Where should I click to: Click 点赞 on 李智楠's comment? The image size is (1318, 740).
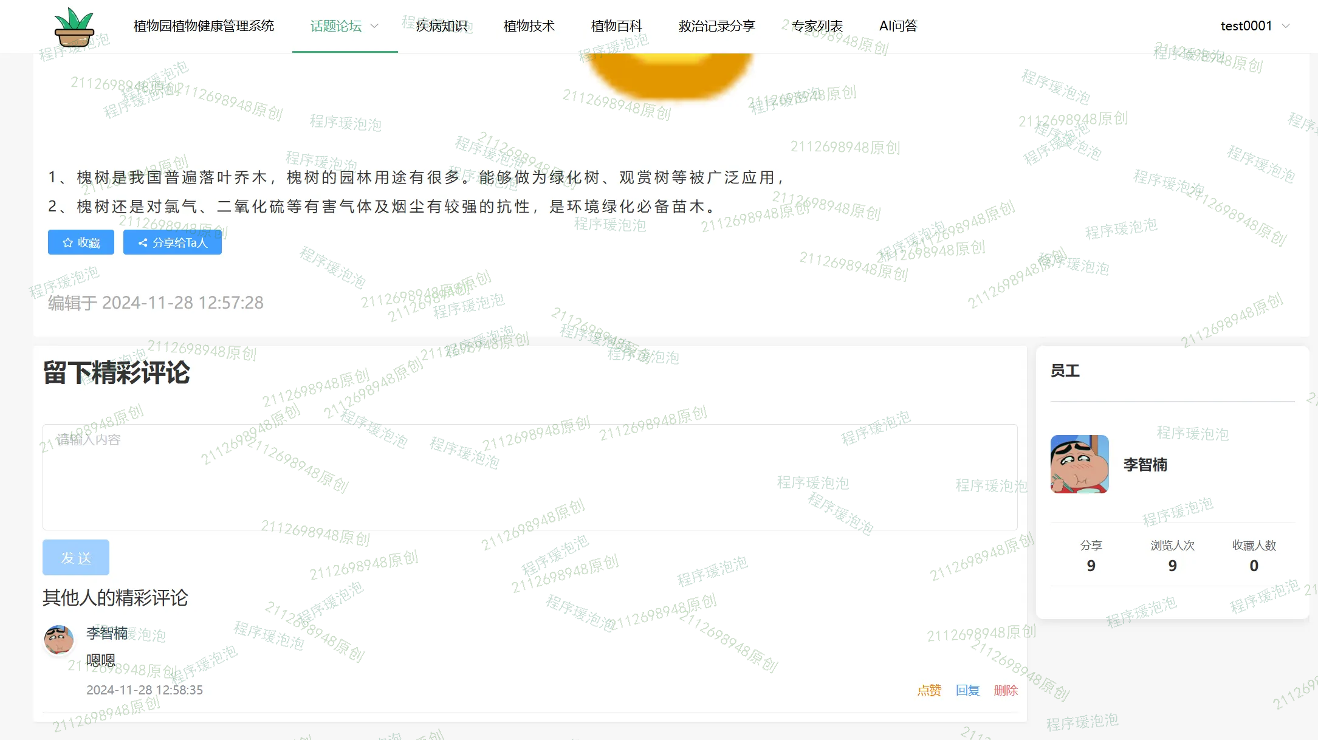click(929, 690)
